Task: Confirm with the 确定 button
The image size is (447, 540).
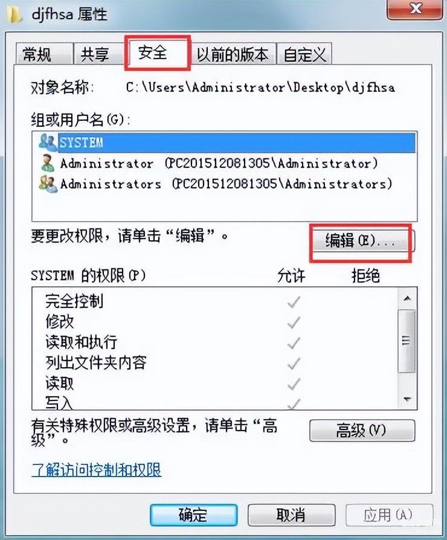Action: tap(193, 515)
